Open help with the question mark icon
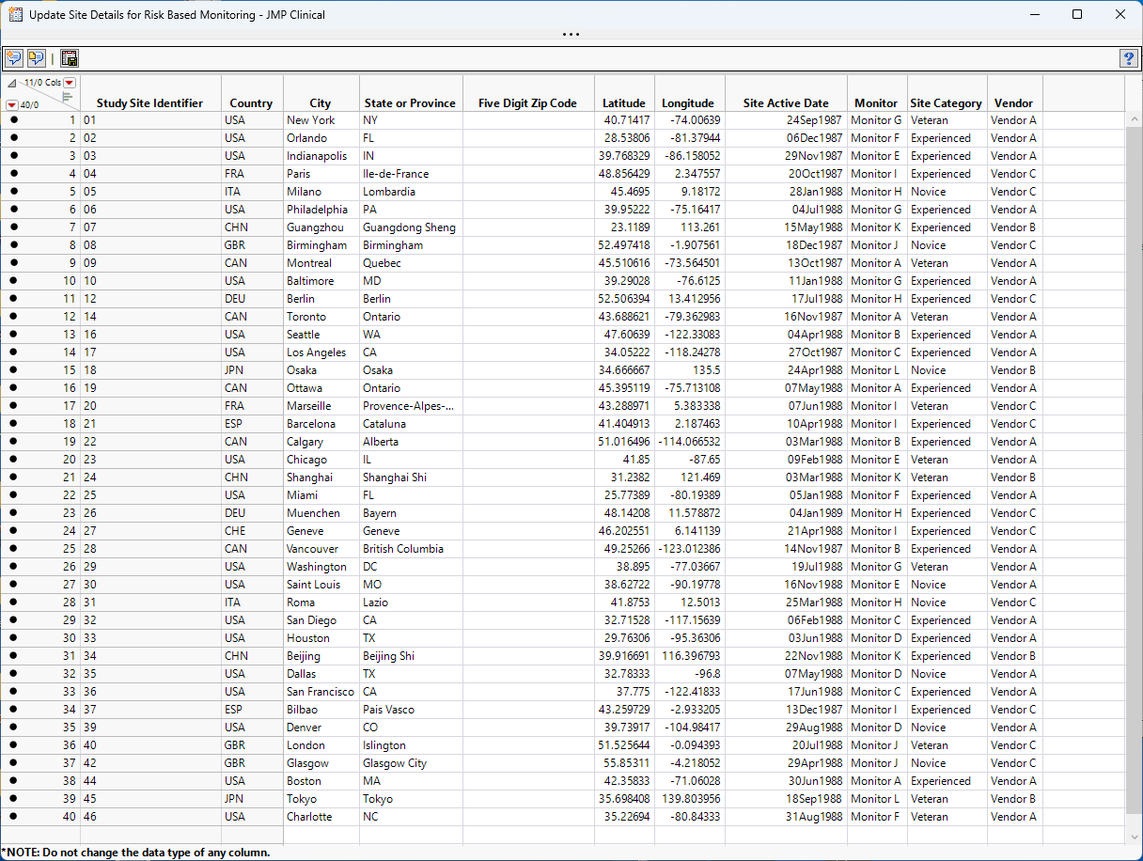Image resolution: width=1143 pixels, height=861 pixels. tap(1128, 58)
